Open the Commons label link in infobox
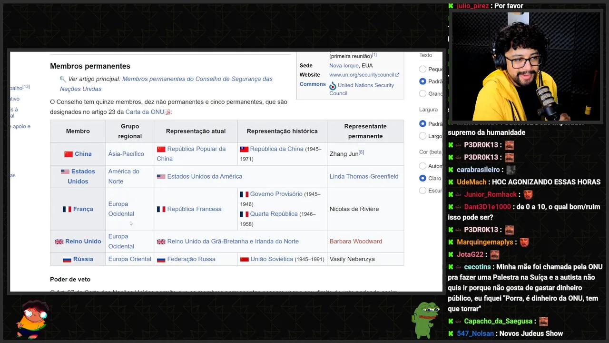The height and width of the screenshot is (343, 609). [313, 84]
